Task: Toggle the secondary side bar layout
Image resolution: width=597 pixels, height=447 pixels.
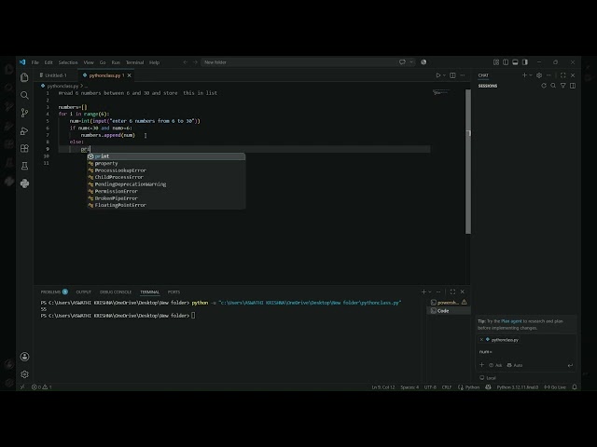Action: point(525,62)
